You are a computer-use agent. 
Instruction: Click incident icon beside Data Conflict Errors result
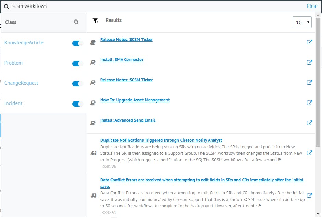pyautogui.click(x=94, y=196)
